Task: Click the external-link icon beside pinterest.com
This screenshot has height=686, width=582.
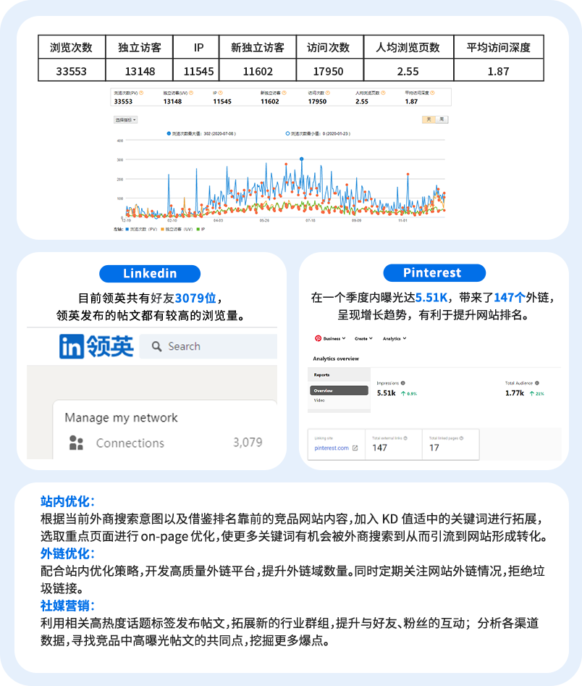Action: [355, 448]
